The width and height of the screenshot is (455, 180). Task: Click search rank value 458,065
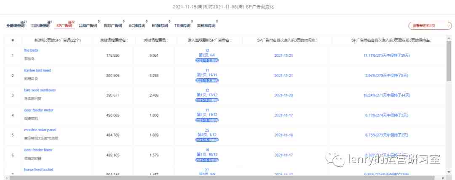tap(113, 115)
